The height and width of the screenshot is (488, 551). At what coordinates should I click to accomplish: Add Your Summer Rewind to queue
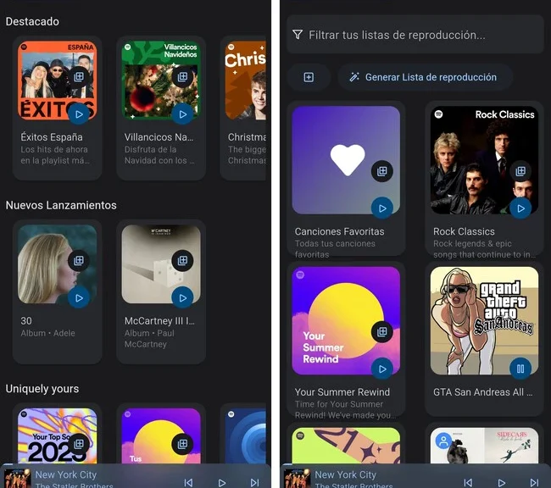click(x=382, y=332)
